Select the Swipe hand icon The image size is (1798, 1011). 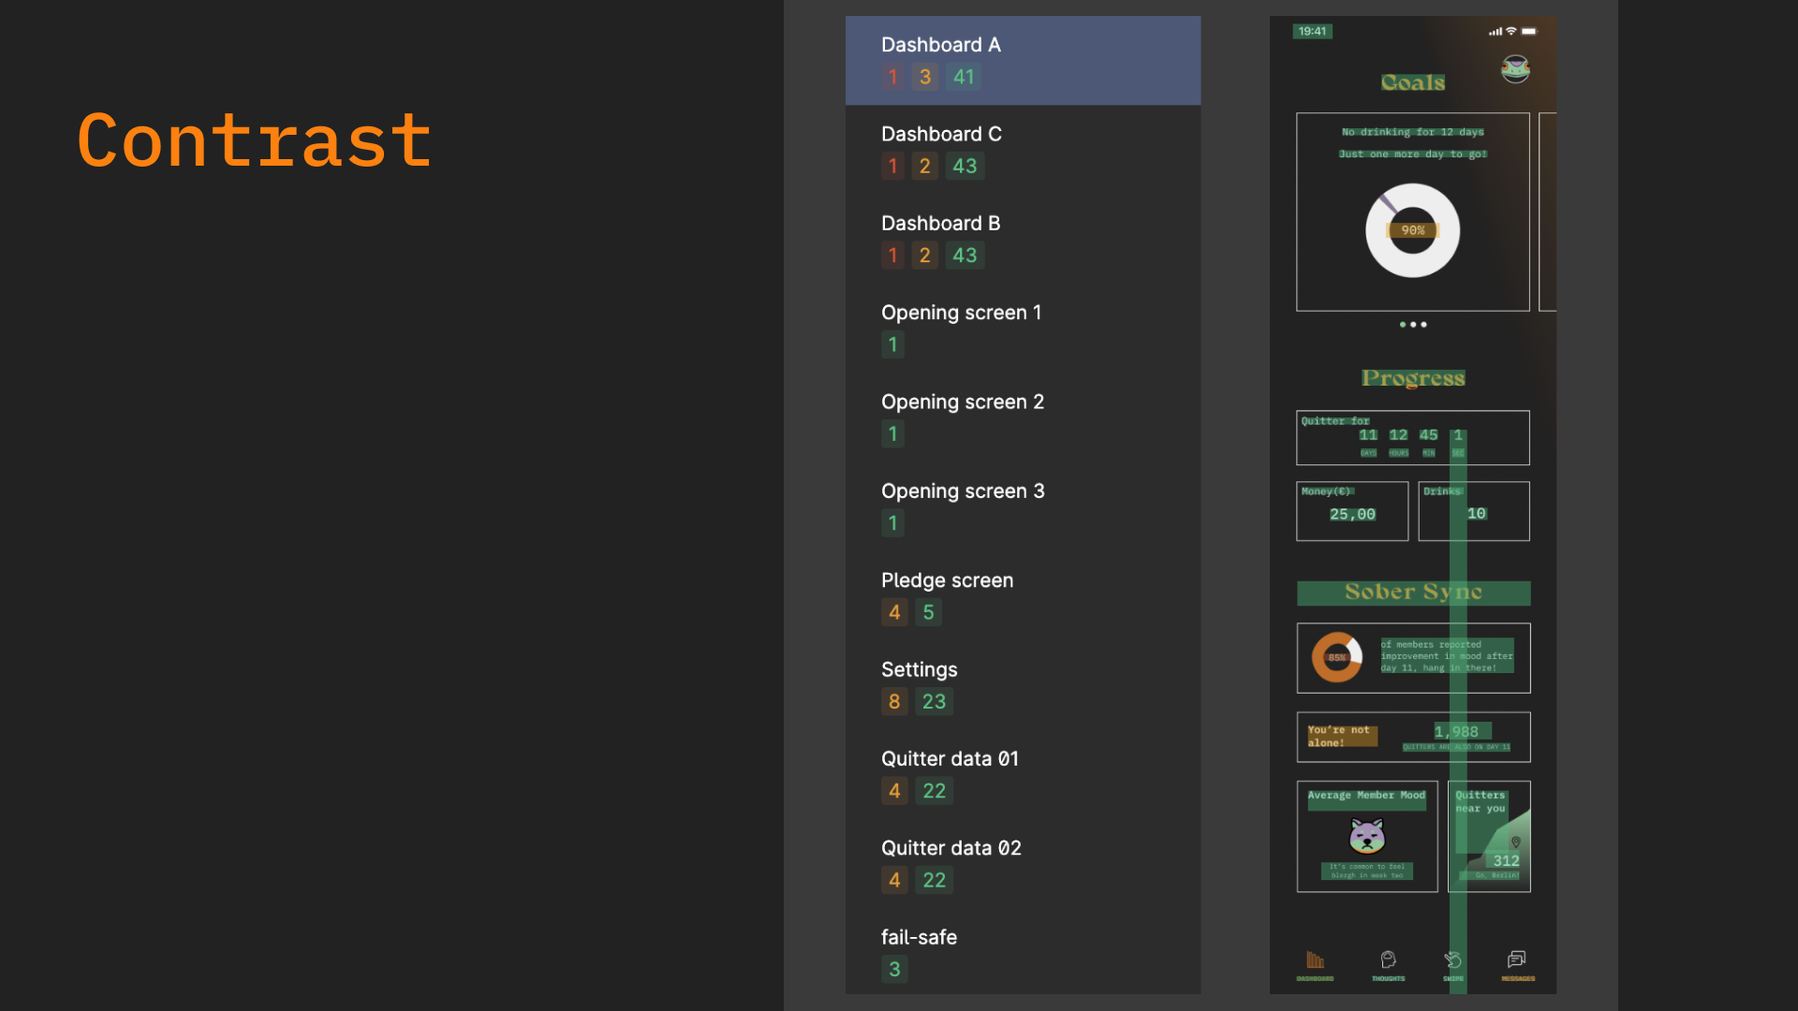(x=1452, y=960)
